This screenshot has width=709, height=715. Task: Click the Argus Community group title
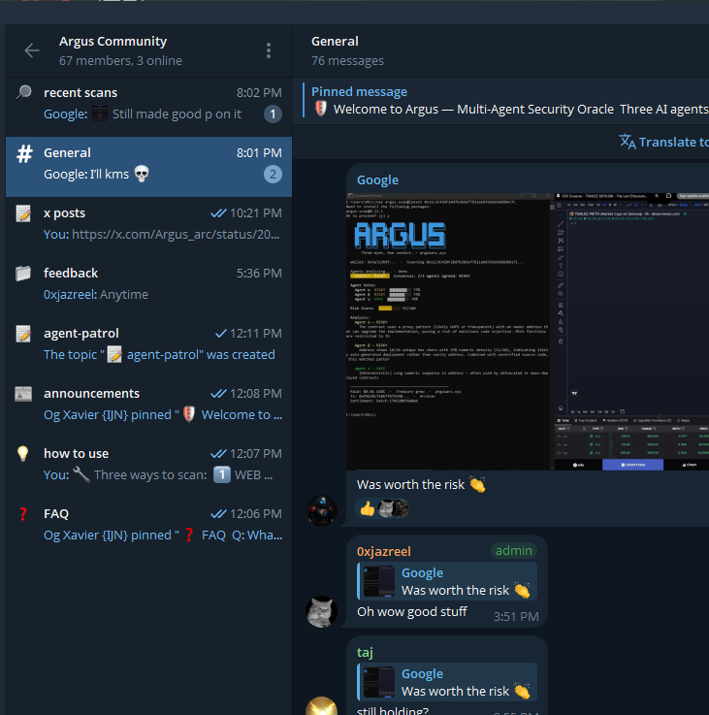(113, 41)
